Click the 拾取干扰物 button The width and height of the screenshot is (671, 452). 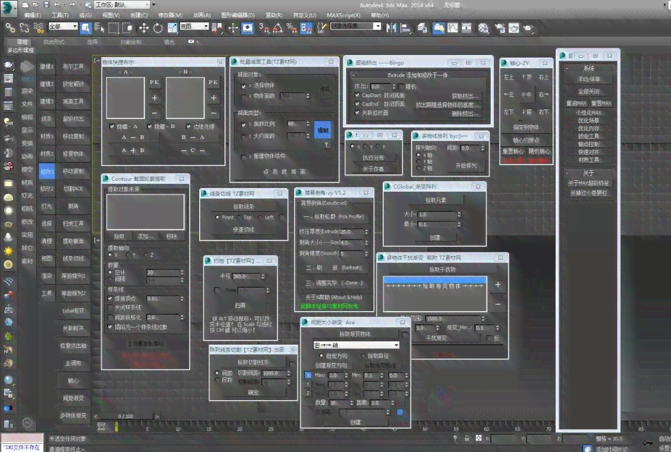pyautogui.click(x=442, y=269)
